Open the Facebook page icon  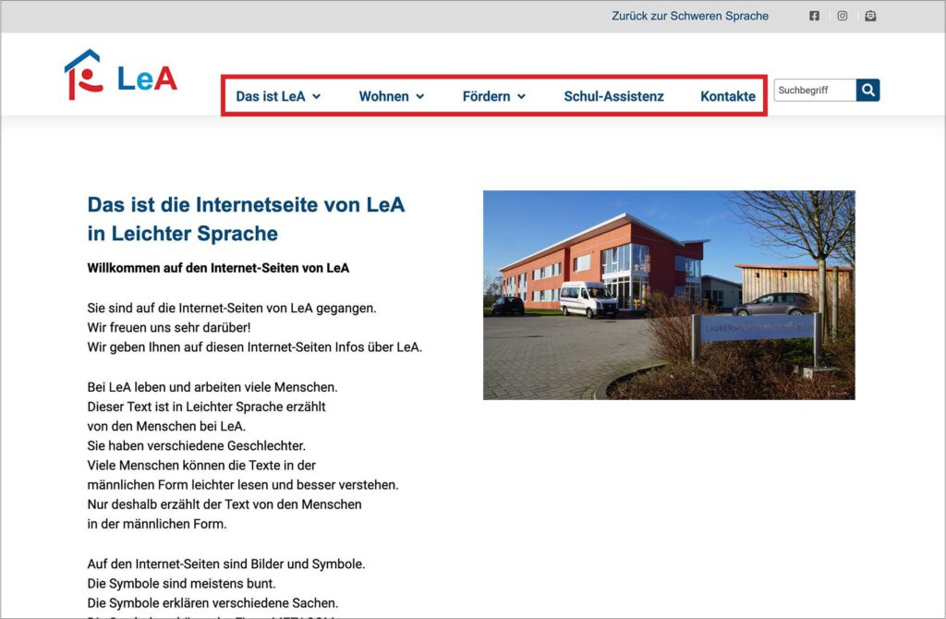814,16
